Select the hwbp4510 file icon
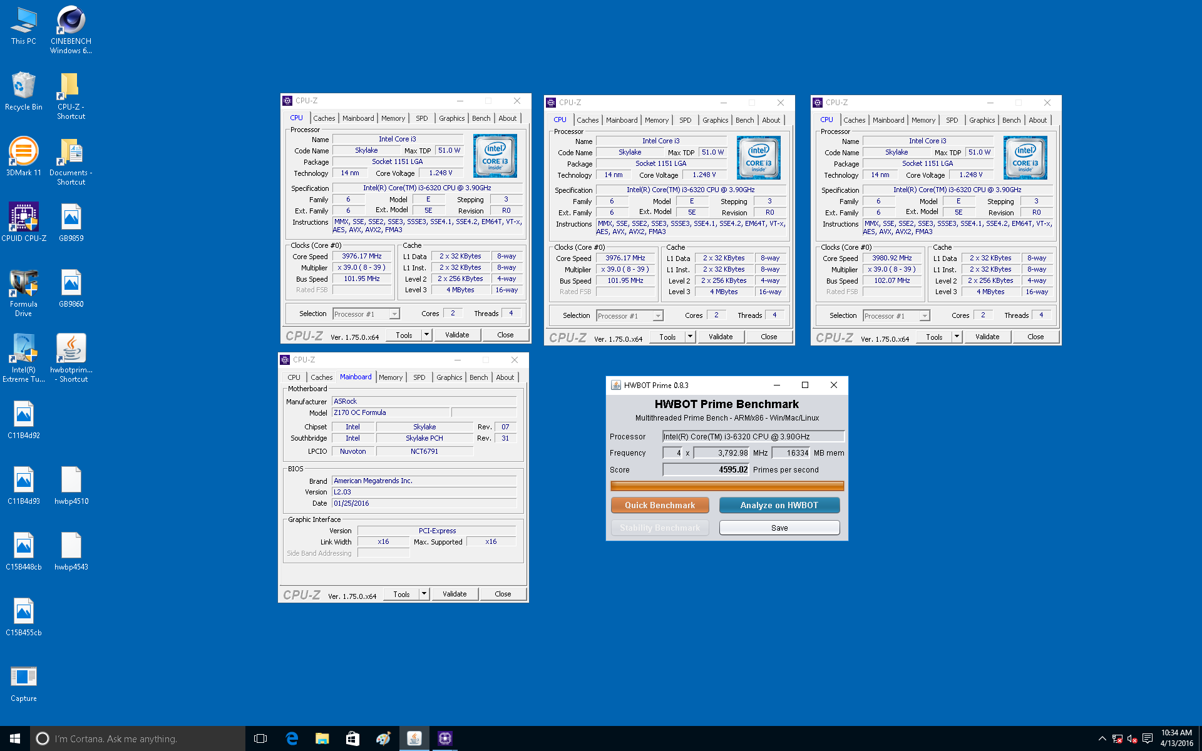 click(71, 486)
